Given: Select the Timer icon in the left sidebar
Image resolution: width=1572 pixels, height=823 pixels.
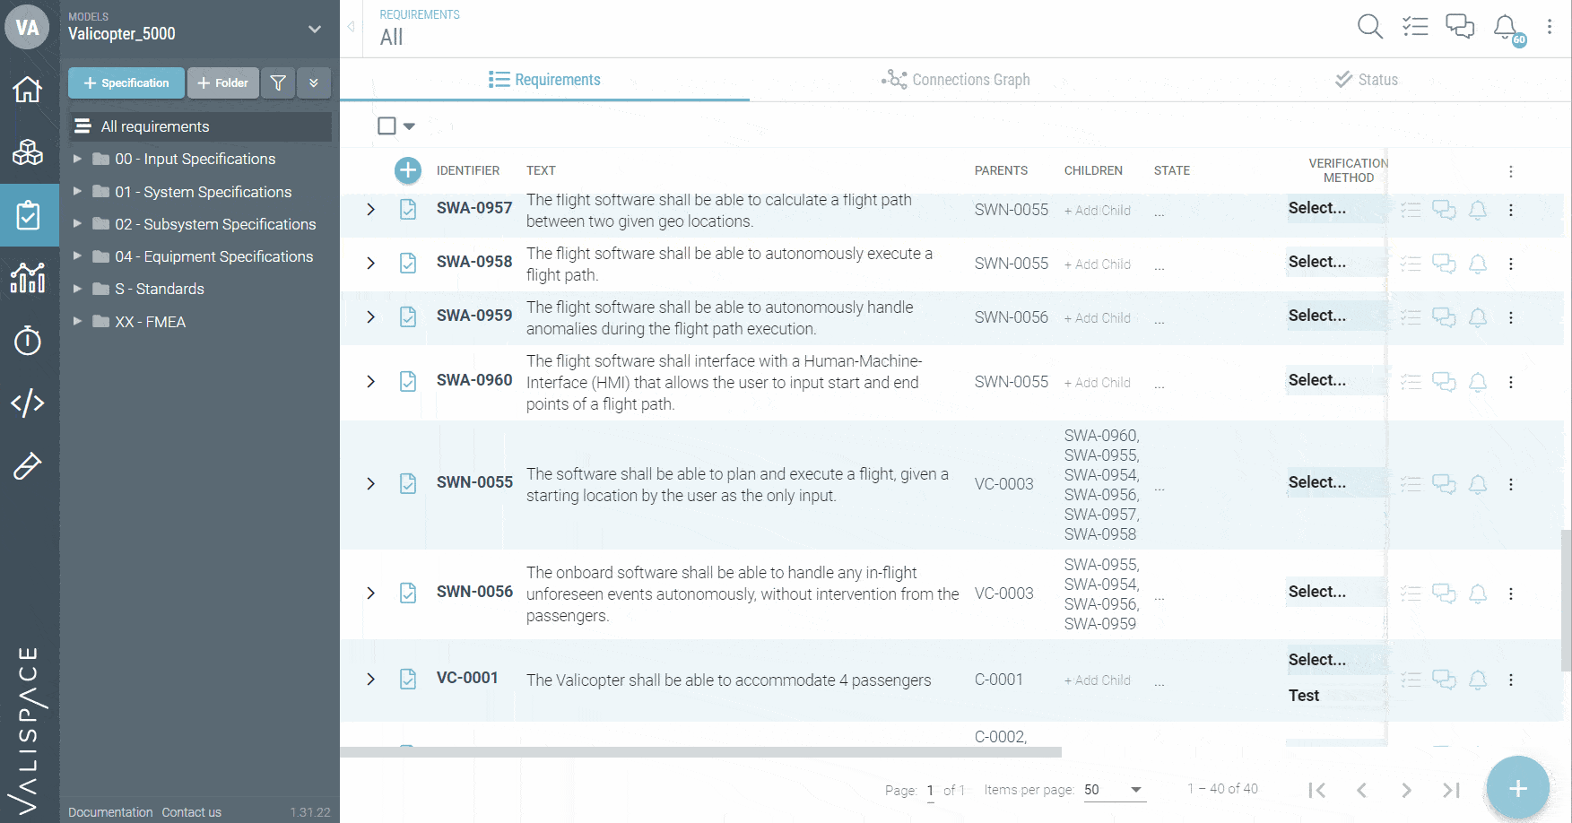Looking at the screenshot, I should pyautogui.click(x=28, y=341).
